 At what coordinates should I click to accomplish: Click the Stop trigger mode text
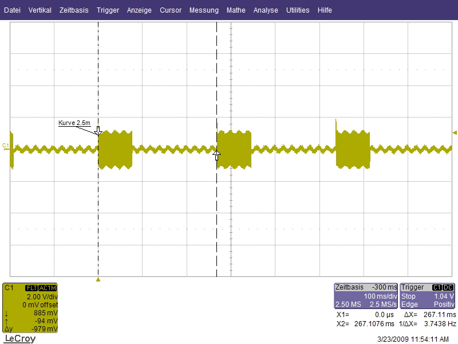click(x=408, y=296)
